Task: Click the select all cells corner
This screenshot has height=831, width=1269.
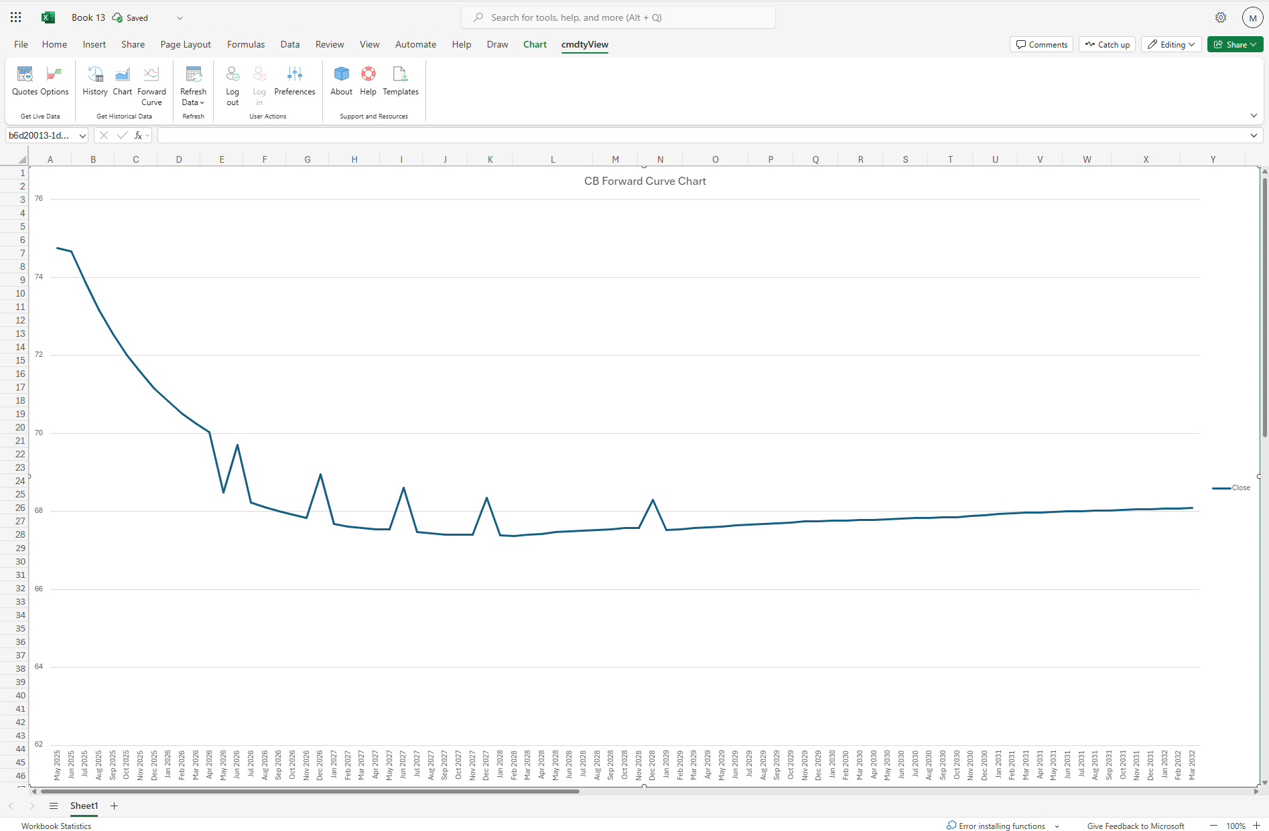Action: 22,159
